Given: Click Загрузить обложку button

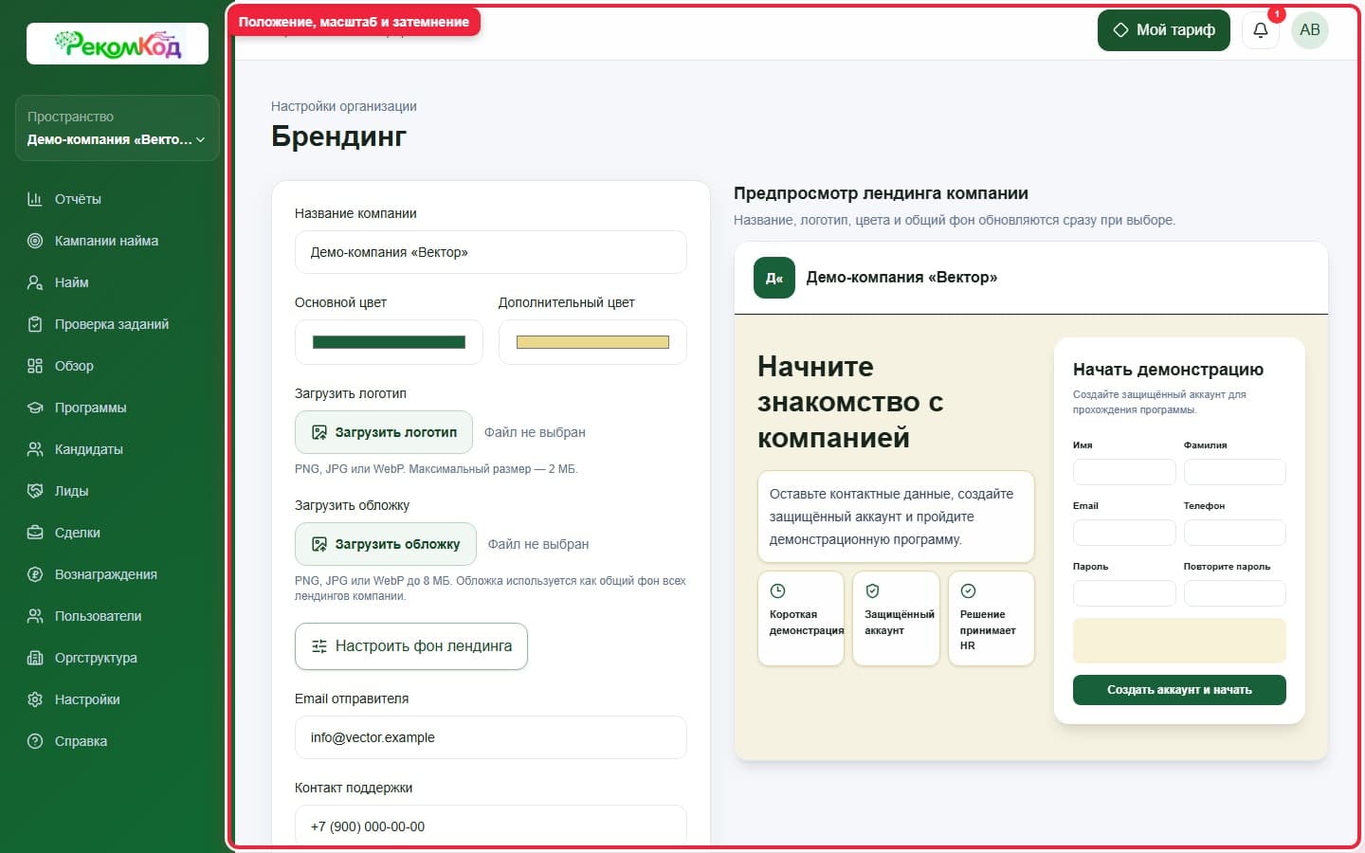Looking at the screenshot, I should [x=386, y=544].
